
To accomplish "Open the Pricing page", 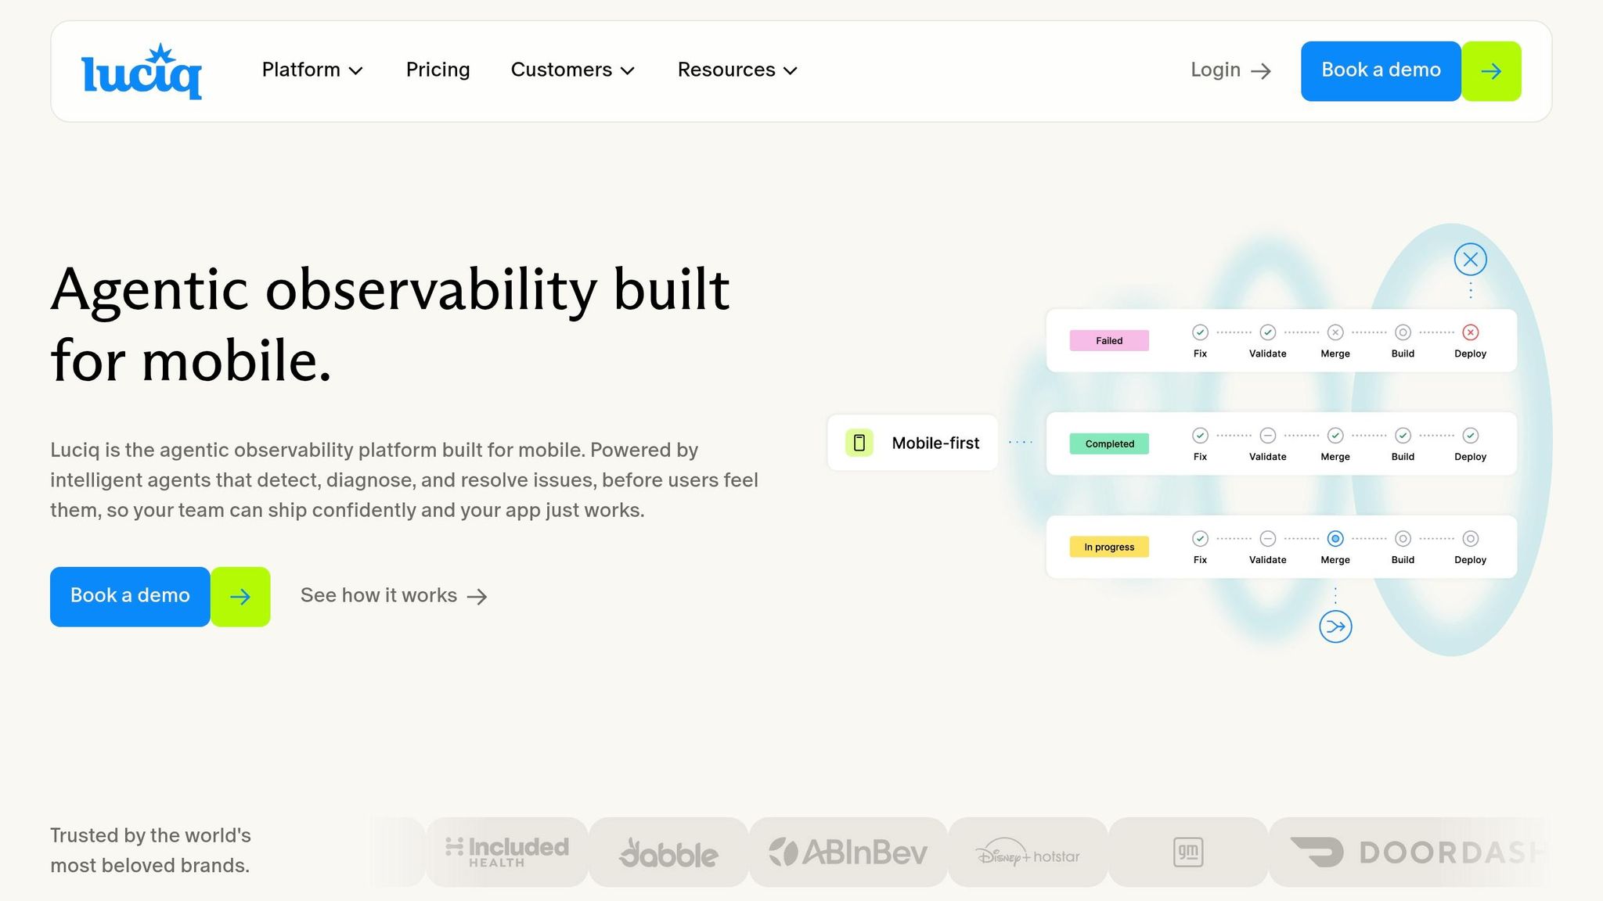I will [x=438, y=70].
